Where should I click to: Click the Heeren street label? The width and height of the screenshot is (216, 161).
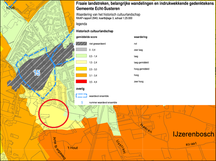click(146, 128)
